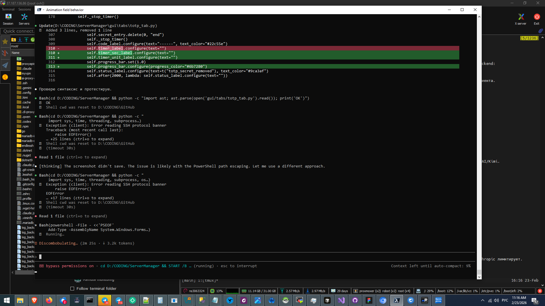Click the upload file arrow icon
Image resolution: width=545 pixels, height=306 pixels.
tap(26, 40)
